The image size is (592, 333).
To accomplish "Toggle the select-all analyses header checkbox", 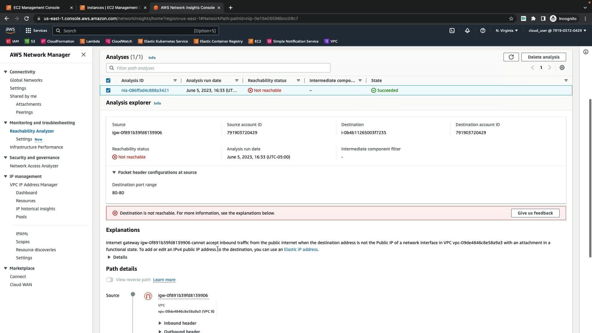I will (x=108, y=80).
